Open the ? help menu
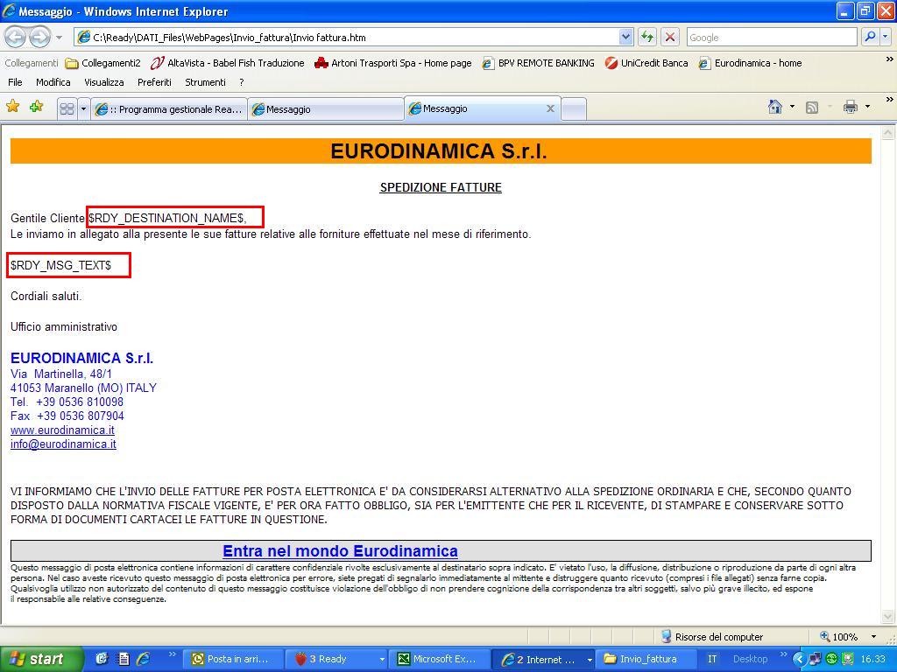897x672 pixels. click(242, 82)
